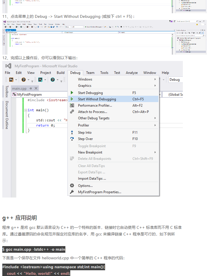
Task: Click the Attach to Process gears icon
Action: (x=72, y=112)
